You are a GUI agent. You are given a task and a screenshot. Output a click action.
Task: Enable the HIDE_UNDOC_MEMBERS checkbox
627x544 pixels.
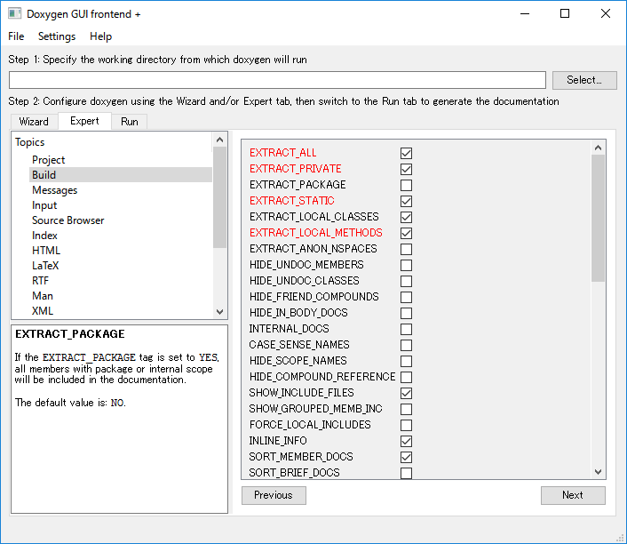pyautogui.click(x=406, y=265)
